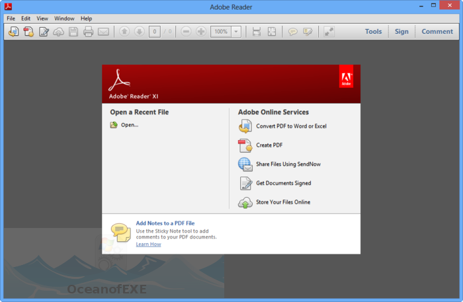Click the zoom out minus icon
Image resolution: width=463 pixels, height=302 pixels.
(x=186, y=31)
